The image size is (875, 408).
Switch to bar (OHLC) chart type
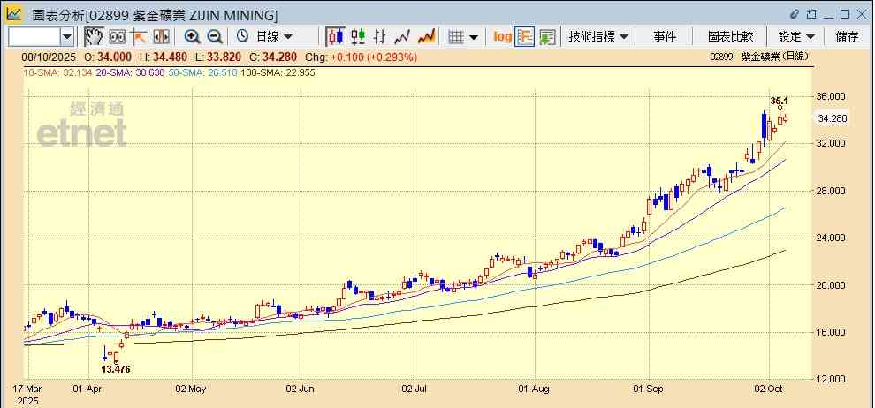click(380, 36)
